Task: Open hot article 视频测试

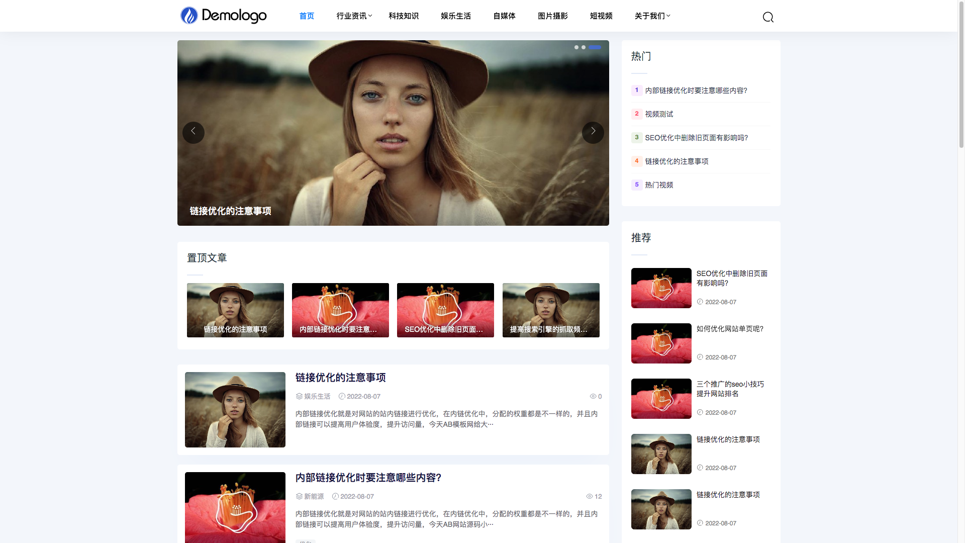Action: click(659, 114)
